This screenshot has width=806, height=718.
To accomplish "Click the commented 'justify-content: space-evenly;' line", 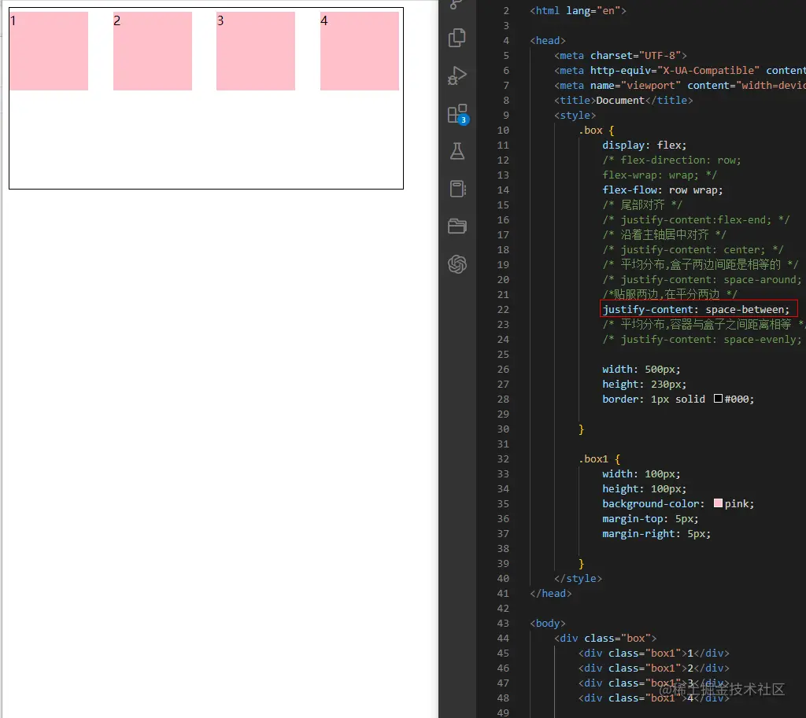I will 702,339.
